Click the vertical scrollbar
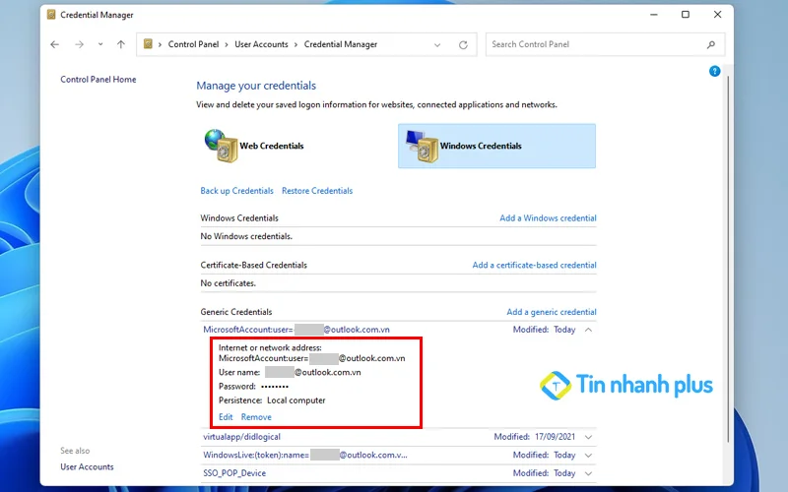Image resolution: width=788 pixels, height=492 pixels. pos(728,259)
